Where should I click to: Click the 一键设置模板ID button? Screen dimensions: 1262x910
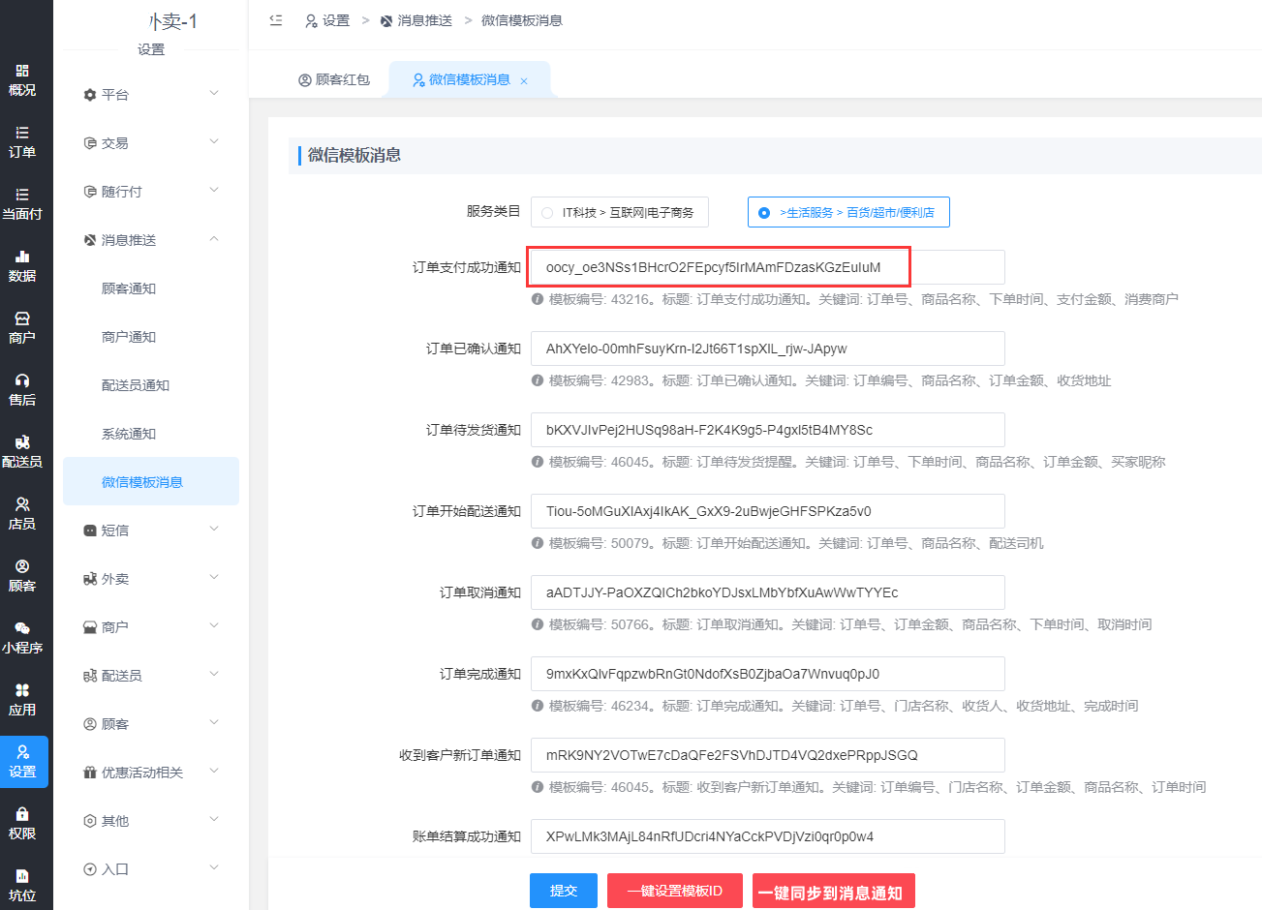[x=675, y=891]
